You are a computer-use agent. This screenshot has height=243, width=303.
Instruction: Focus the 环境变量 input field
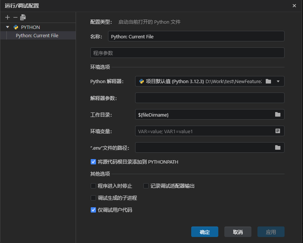(x=210, y=131)
